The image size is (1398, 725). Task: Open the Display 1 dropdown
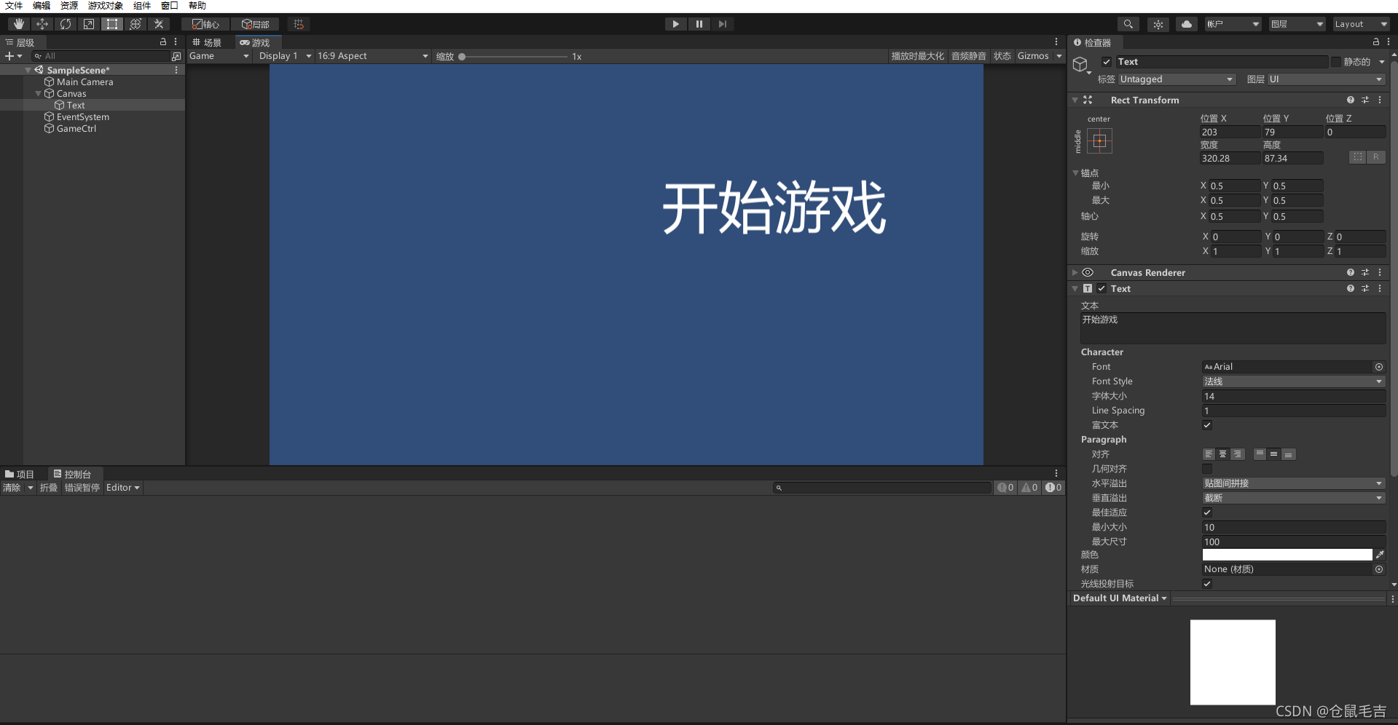[x=284, y=56]
